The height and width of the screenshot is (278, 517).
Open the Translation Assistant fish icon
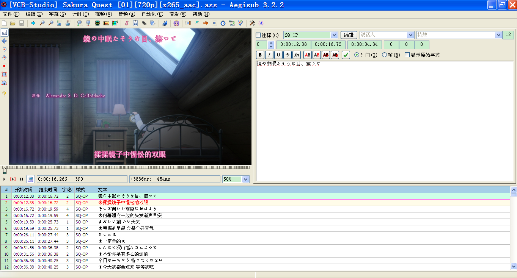pyautogui.click(x=205, y=23)
